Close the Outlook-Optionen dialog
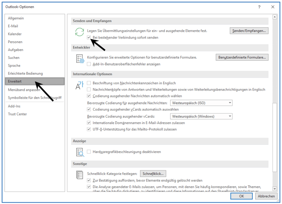Image resolution: width=282 pixels, height=204 pixels. (273, 7)
